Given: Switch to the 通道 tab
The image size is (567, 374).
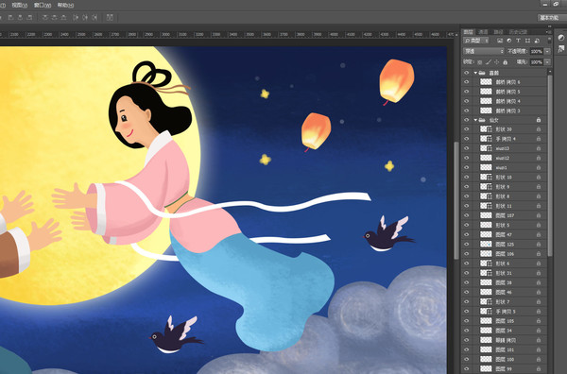Looking at the screenshot, I should click(x=483, y=32).
